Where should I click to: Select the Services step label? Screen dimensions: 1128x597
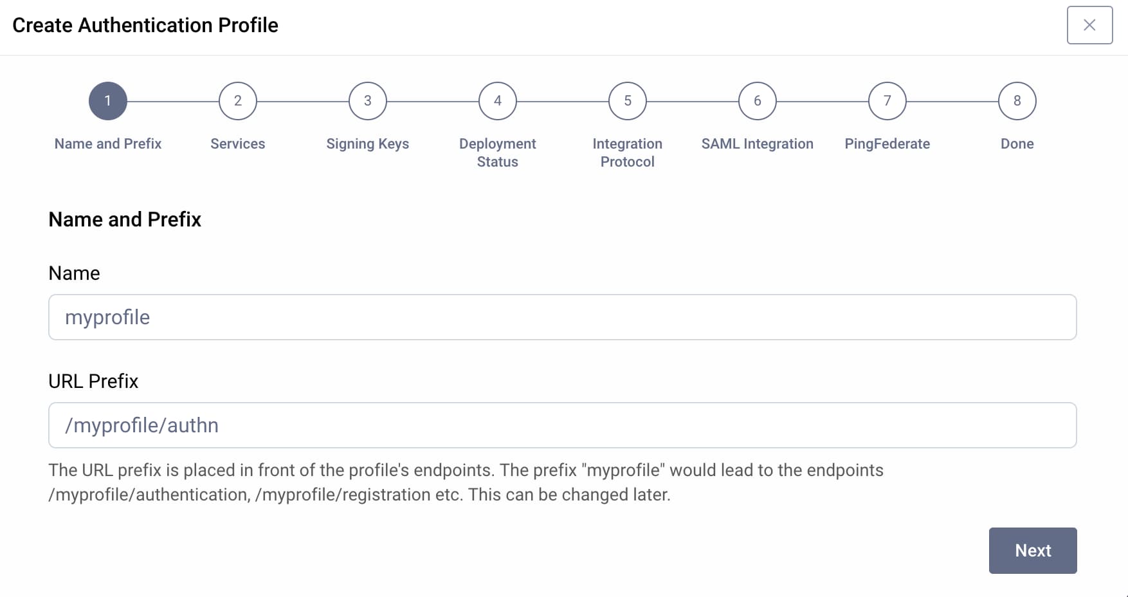click(x=238, y=143)
